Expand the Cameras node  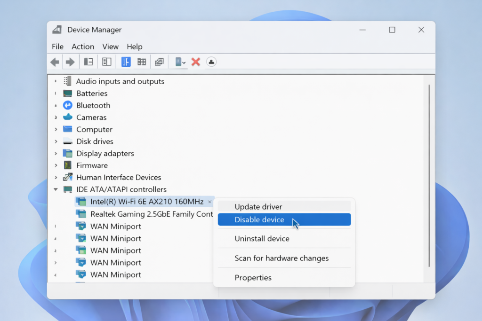56,117
